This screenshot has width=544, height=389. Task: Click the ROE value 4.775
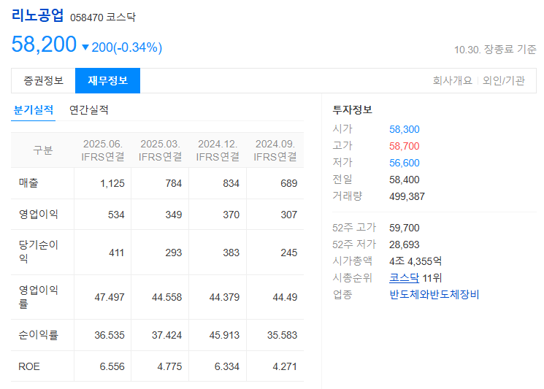pos(169,366)
